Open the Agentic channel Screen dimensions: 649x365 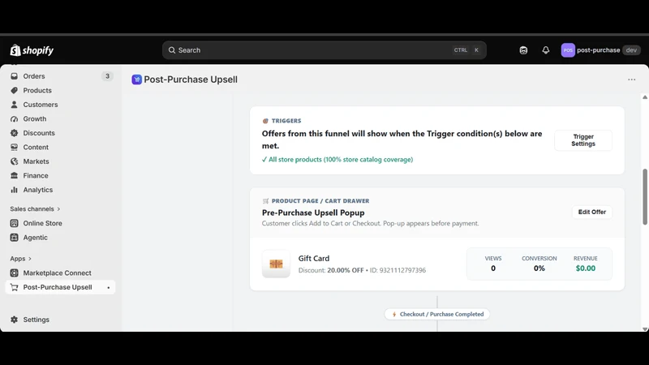(x=35, y=238)
